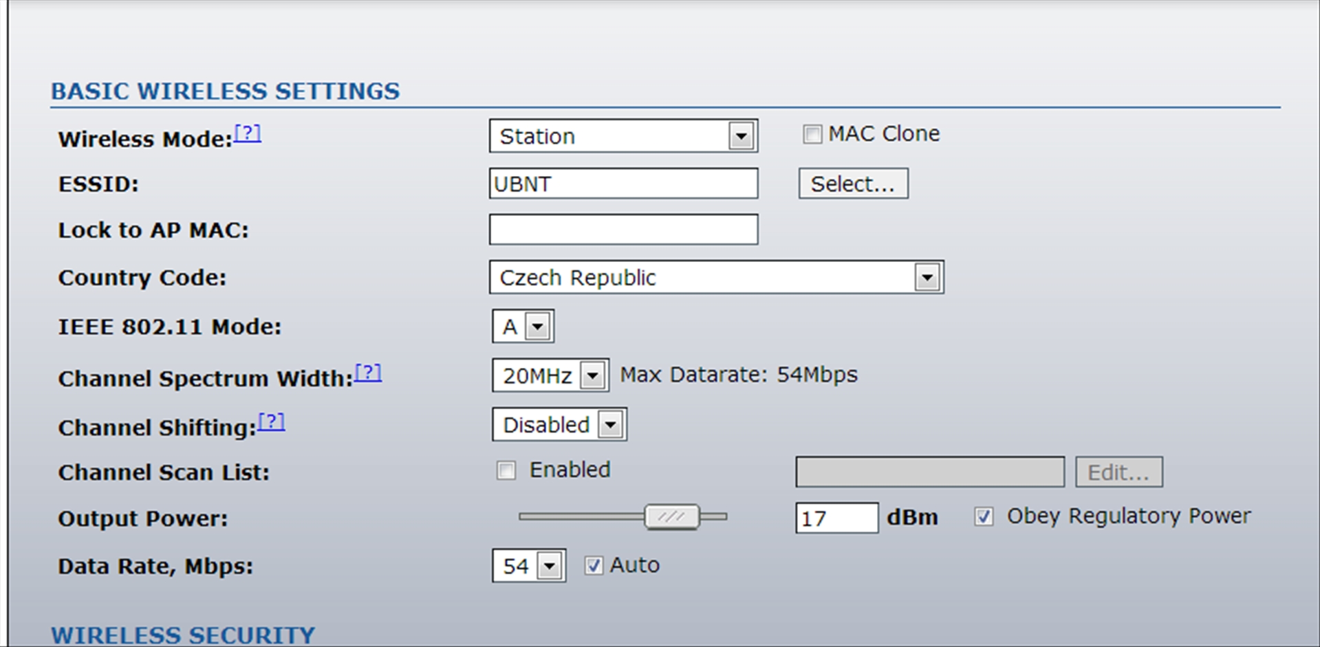Screen dimensions: 1320x647
Task: Open Channel Spectrum Width dropdown
Action: [x=592, y=375]
